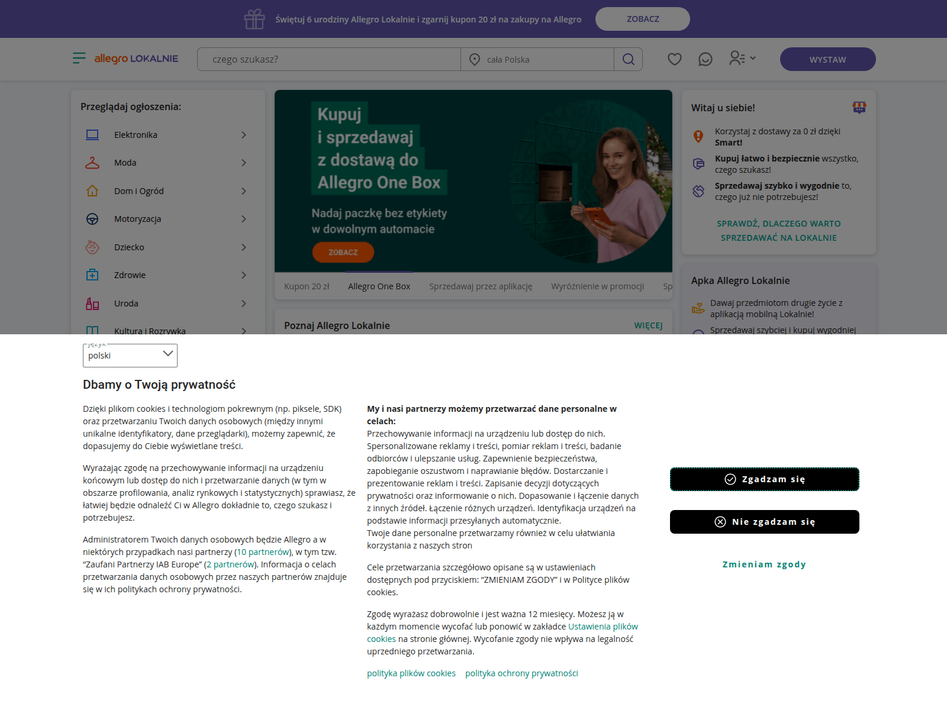Click the Nie zgadzam się button
The image size is (947, 710).
[x=765, y=522]
